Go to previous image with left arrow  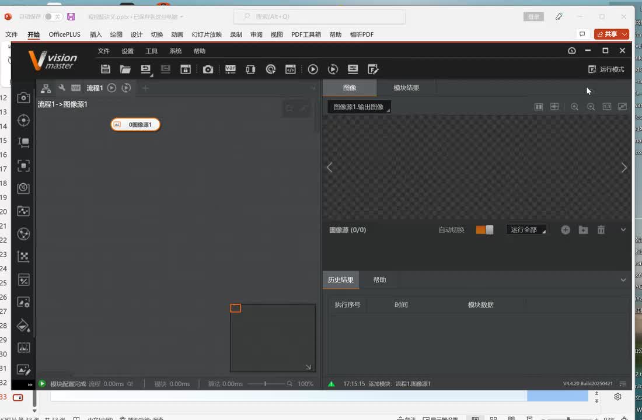point(330,167)
